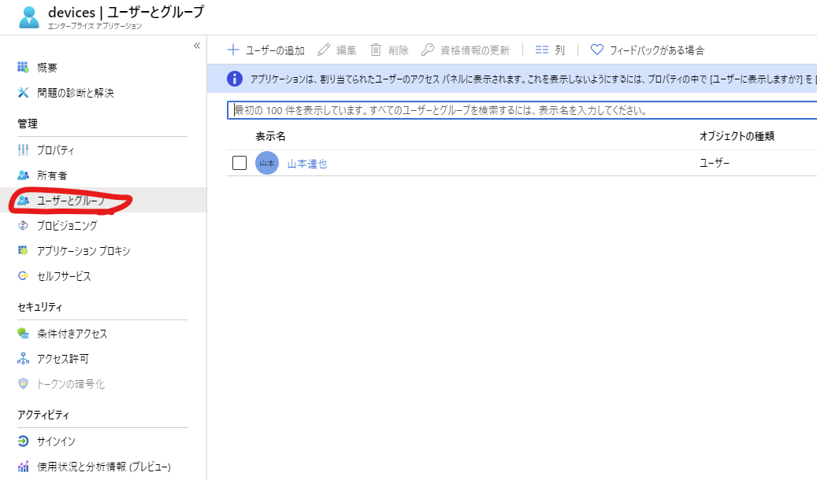817x480 pixels.
Task: Click the blue info icon in banner
Action: point(235,79)
